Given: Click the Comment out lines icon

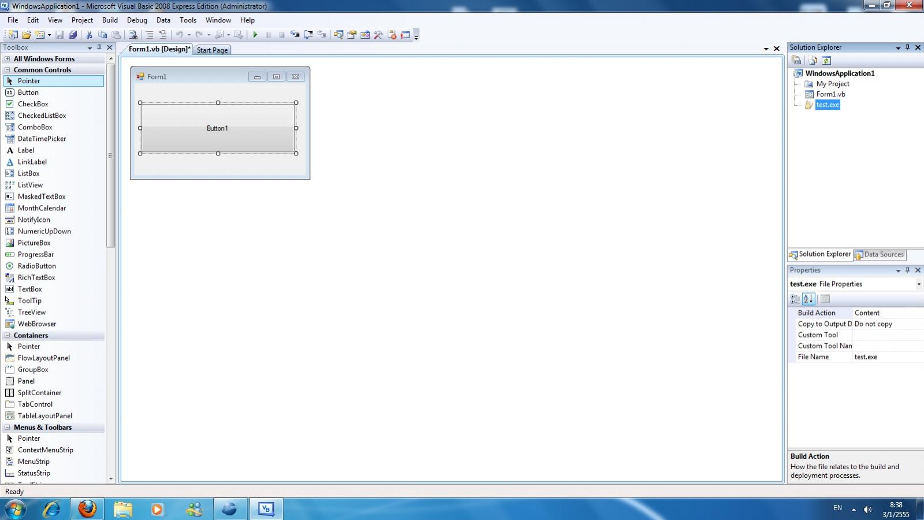Looking at the screenshot, I should 150,35.
